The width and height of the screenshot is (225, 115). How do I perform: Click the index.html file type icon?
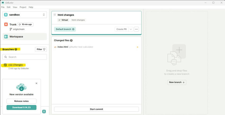[x=55, y=47]
